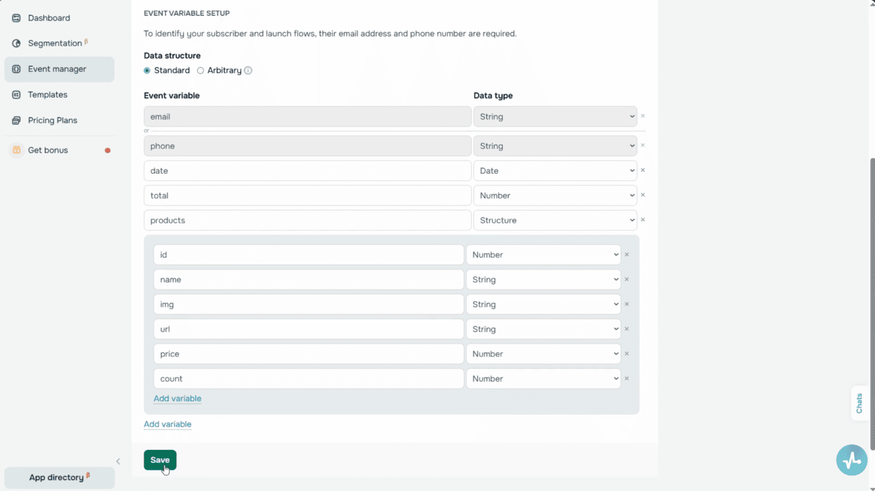Click the total event variable field
The height and width of the screenshot is (491, 875).
pos(308,196)
